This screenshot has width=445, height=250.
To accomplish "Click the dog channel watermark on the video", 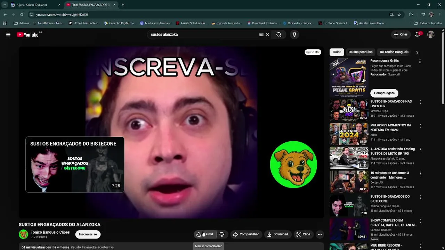I will pyautogui.click(x=293, y=164).
